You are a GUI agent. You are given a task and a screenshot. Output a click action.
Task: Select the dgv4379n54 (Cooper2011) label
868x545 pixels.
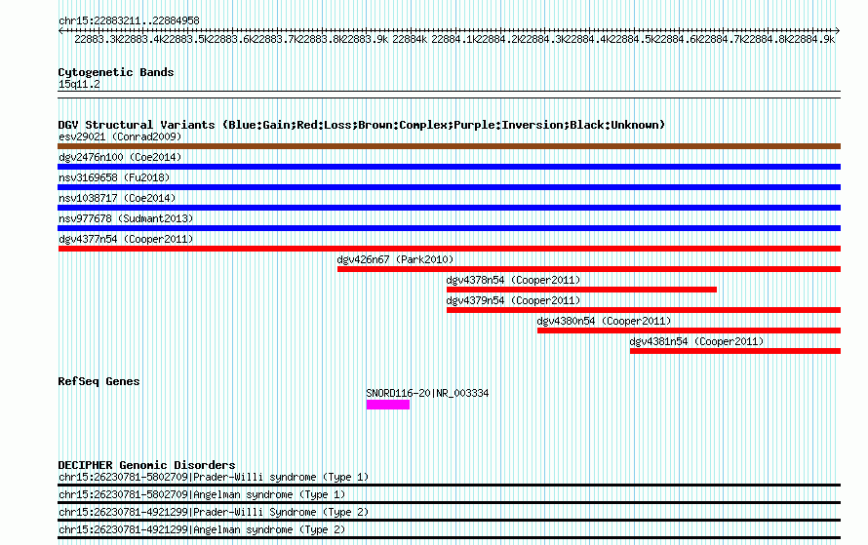tap(513, 300)
